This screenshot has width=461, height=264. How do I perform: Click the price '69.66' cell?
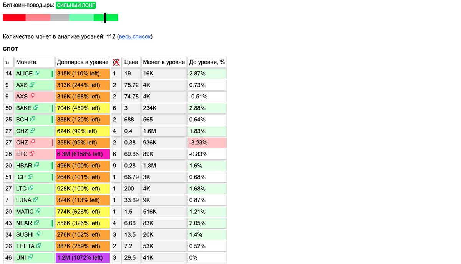(131, 154)
